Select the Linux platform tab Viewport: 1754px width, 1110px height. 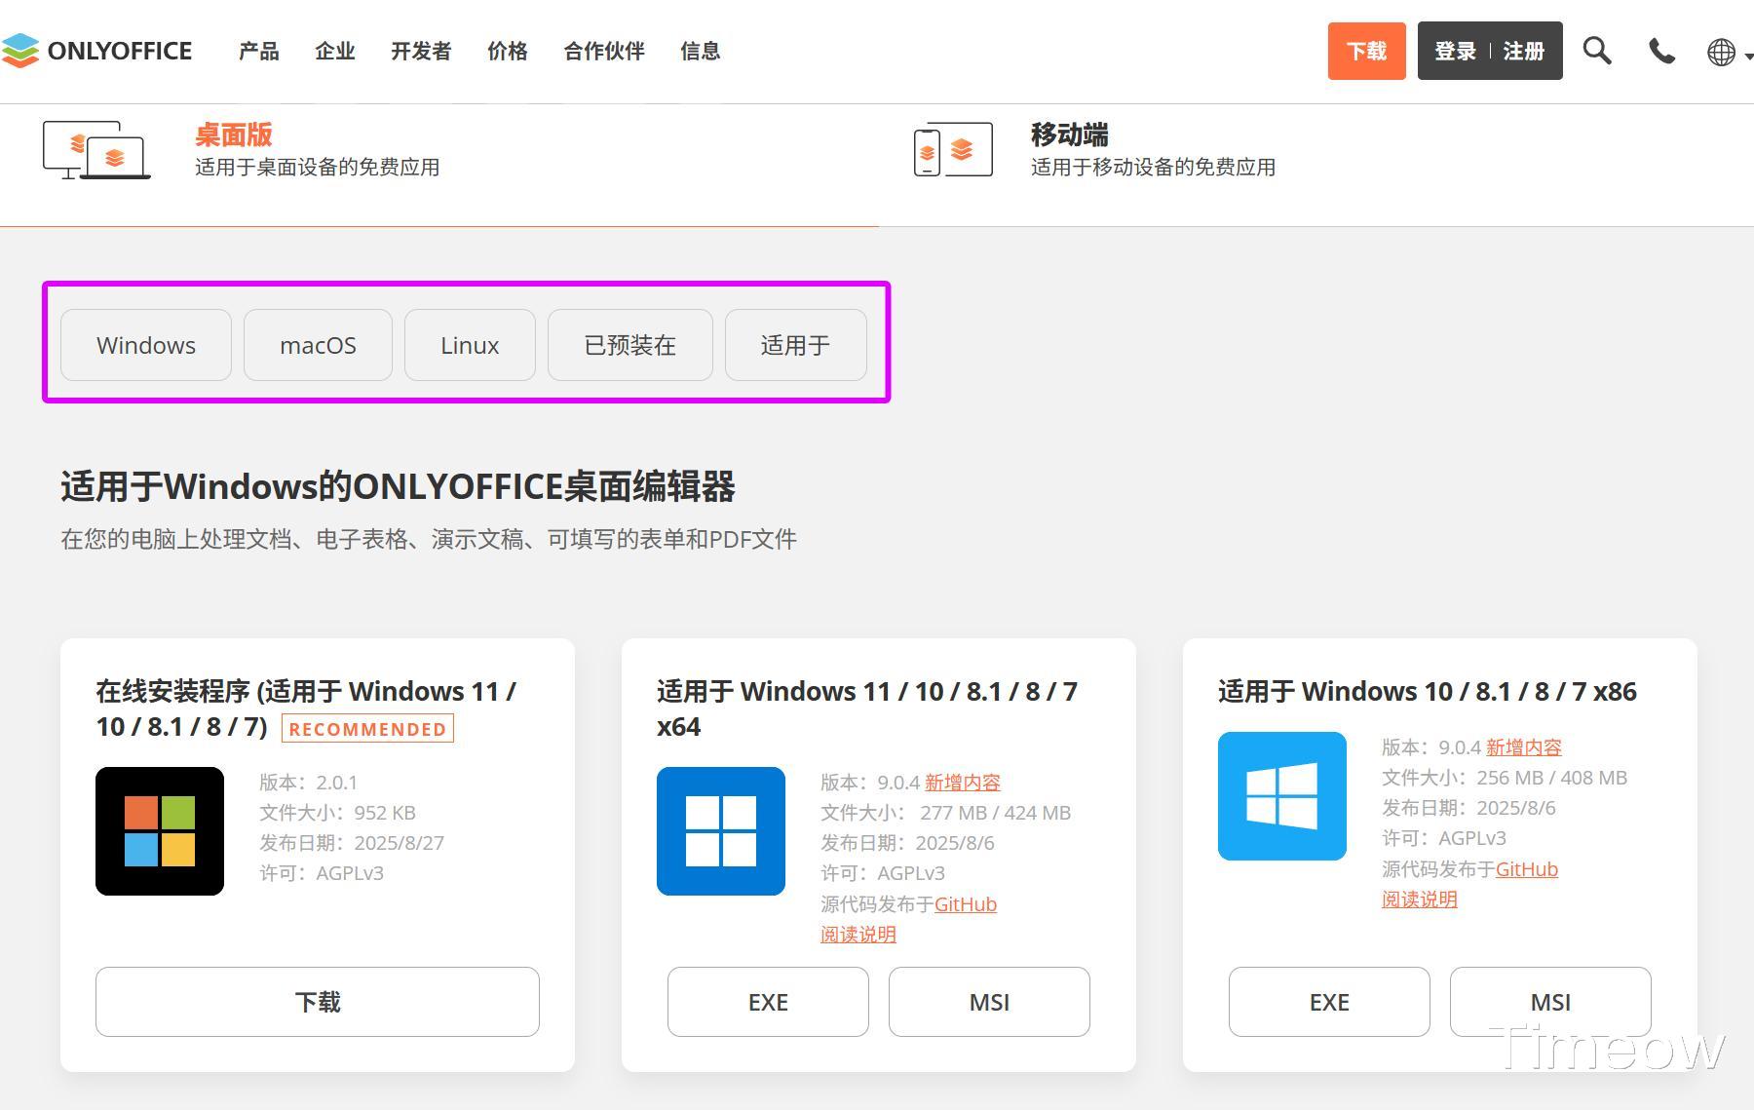pyautogui.click(x=470, y=345)
